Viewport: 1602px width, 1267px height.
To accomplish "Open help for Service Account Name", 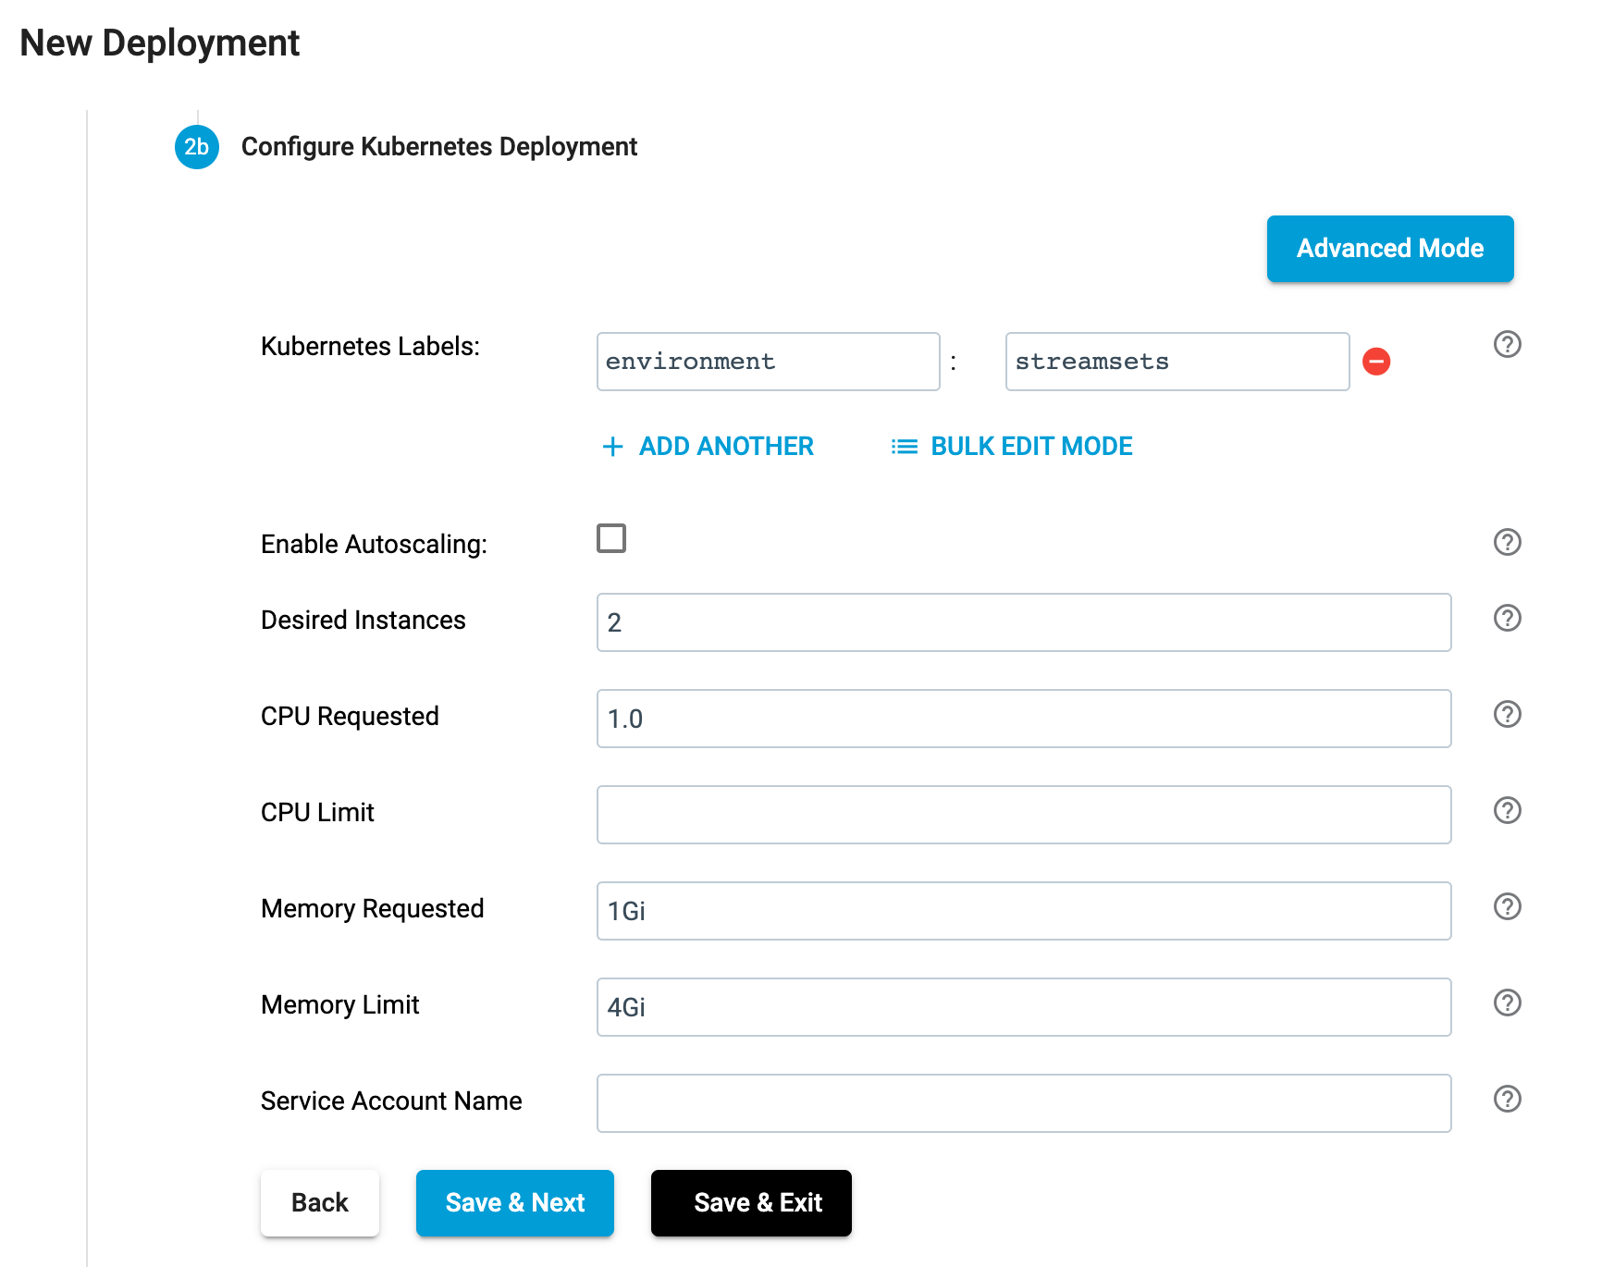I will click(1507, 1099).
